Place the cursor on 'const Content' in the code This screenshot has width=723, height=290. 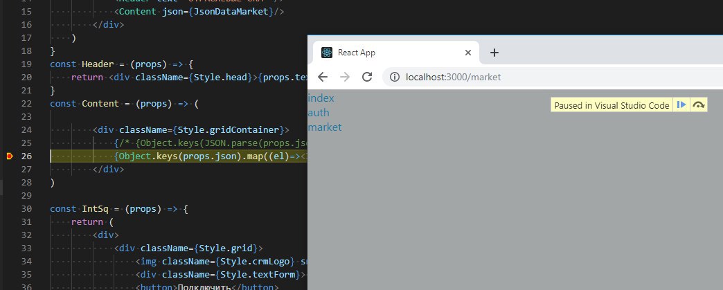[x=85, y=104]
